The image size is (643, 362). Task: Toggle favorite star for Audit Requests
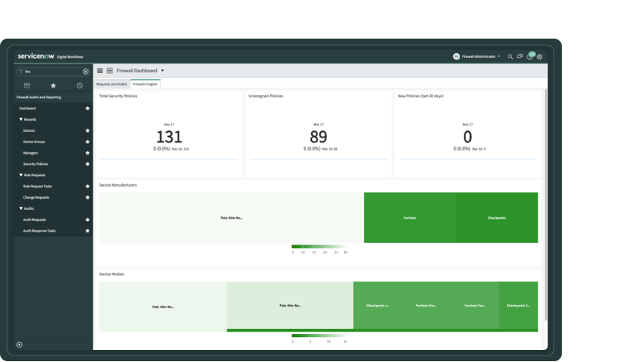coord(88,220)
